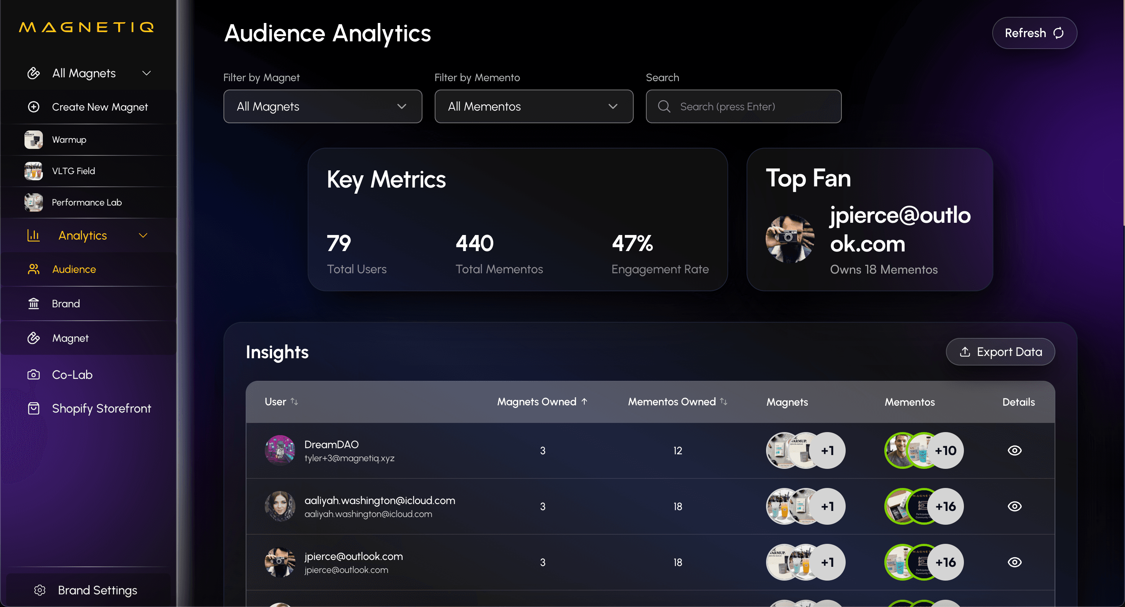The image size is (1125, 607).
Task: Click 47% Engagement Rate metric
Action: pos(660,254)
